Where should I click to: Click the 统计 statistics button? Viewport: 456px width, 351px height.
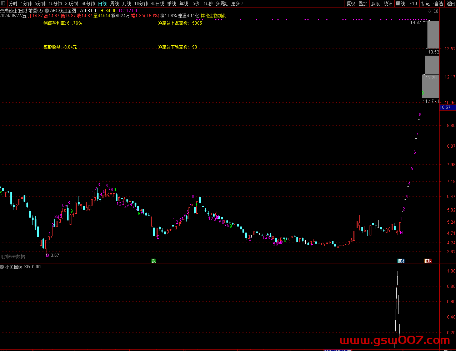pos(388,4)
